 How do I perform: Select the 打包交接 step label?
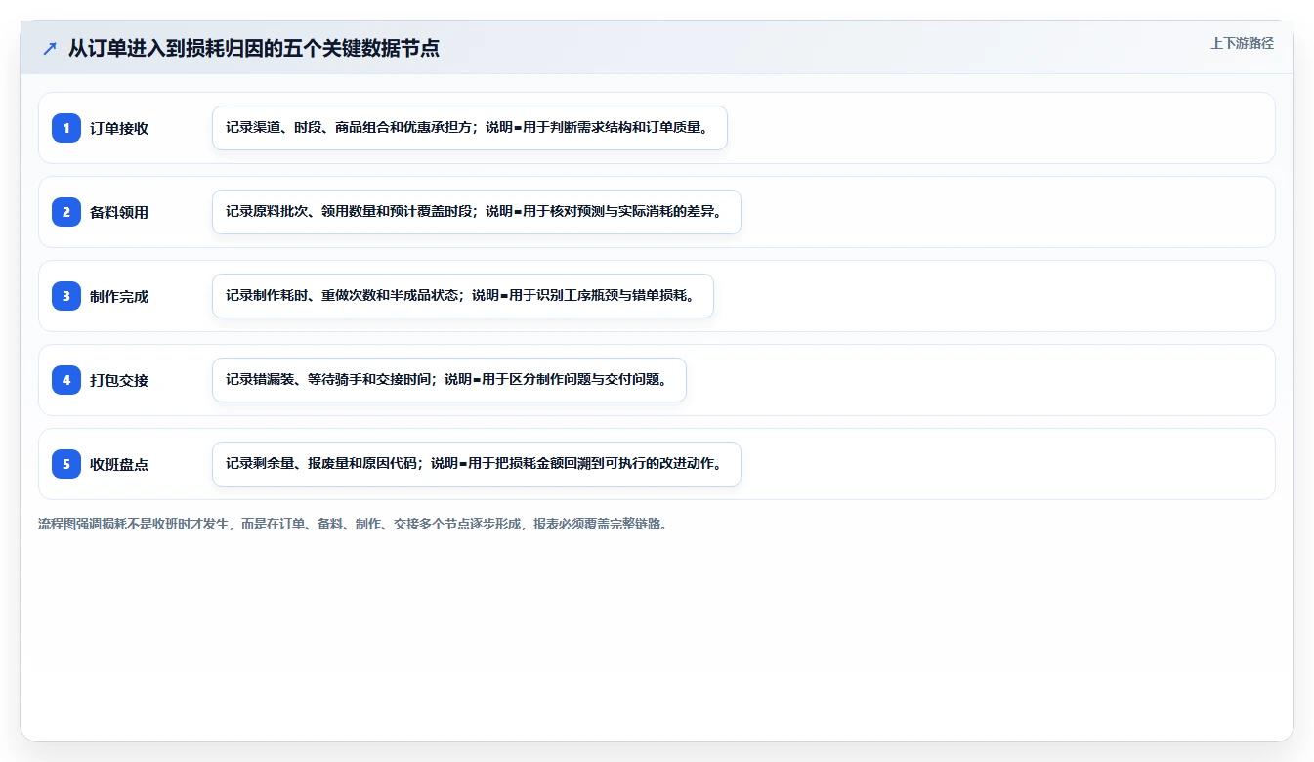119,380
